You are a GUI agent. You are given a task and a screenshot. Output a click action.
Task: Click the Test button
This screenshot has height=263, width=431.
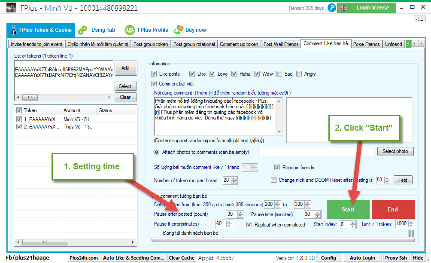(x=403, y=180)
